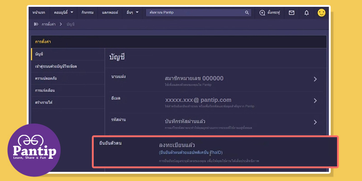The width and height of the screenshot is (362, 181).
Task: Click the การตั้งค่า panel header title
Action: pos(43,42)
